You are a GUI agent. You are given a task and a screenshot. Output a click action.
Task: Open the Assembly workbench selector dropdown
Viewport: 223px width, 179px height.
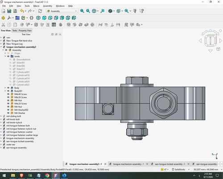62,11
